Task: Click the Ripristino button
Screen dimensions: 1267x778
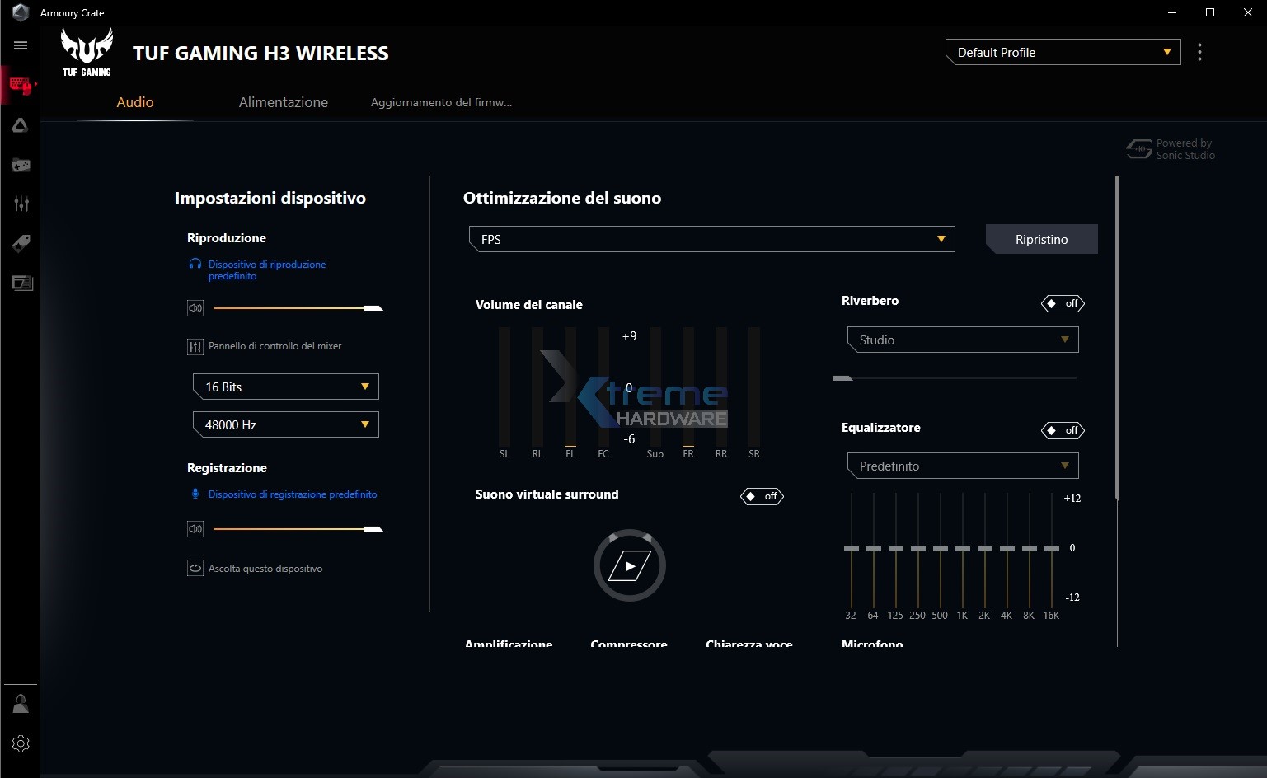Action: point(1041,239)
